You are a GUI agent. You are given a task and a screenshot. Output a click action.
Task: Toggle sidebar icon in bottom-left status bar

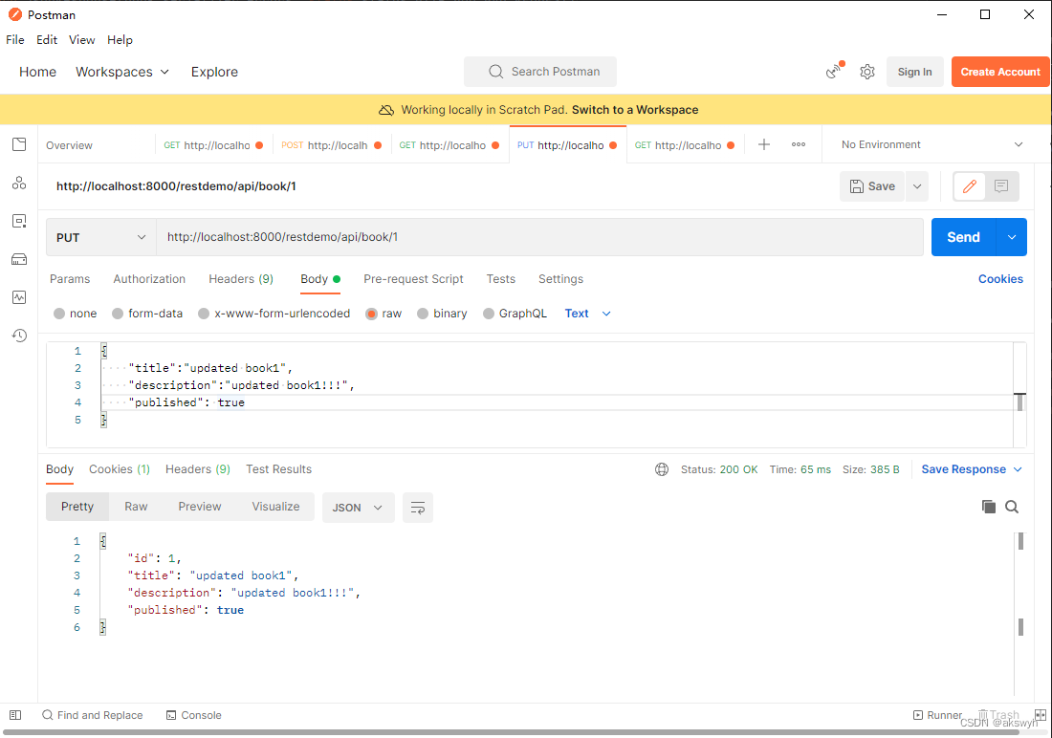coord(15,715)
